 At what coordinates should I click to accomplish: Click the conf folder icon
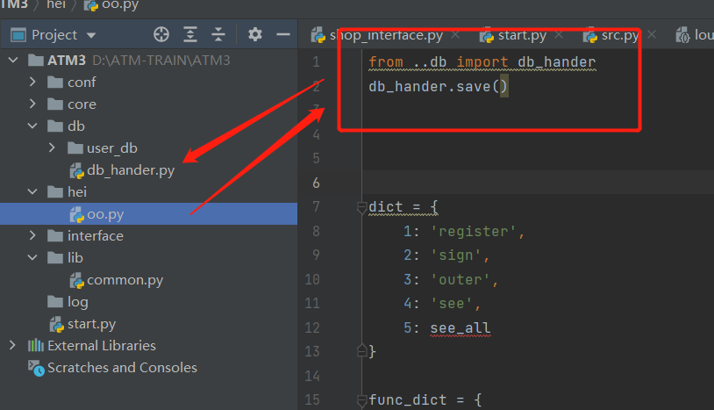tap(55, 82)
